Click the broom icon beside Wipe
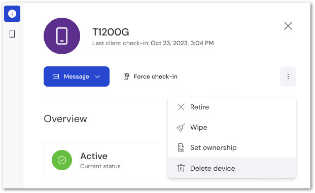The width and height of the screenshot is (315, 193). [x=181, y=127]
